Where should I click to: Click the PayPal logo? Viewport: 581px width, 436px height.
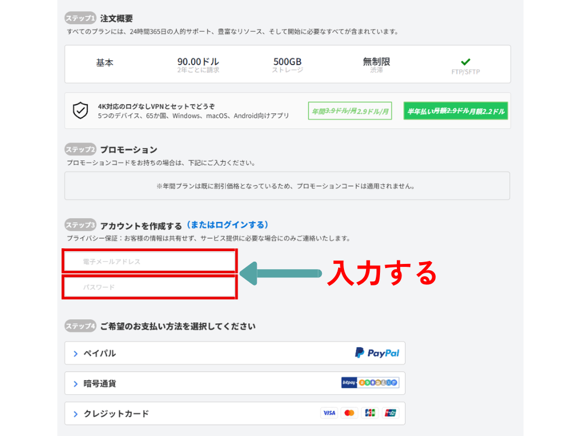pos(377,353)
